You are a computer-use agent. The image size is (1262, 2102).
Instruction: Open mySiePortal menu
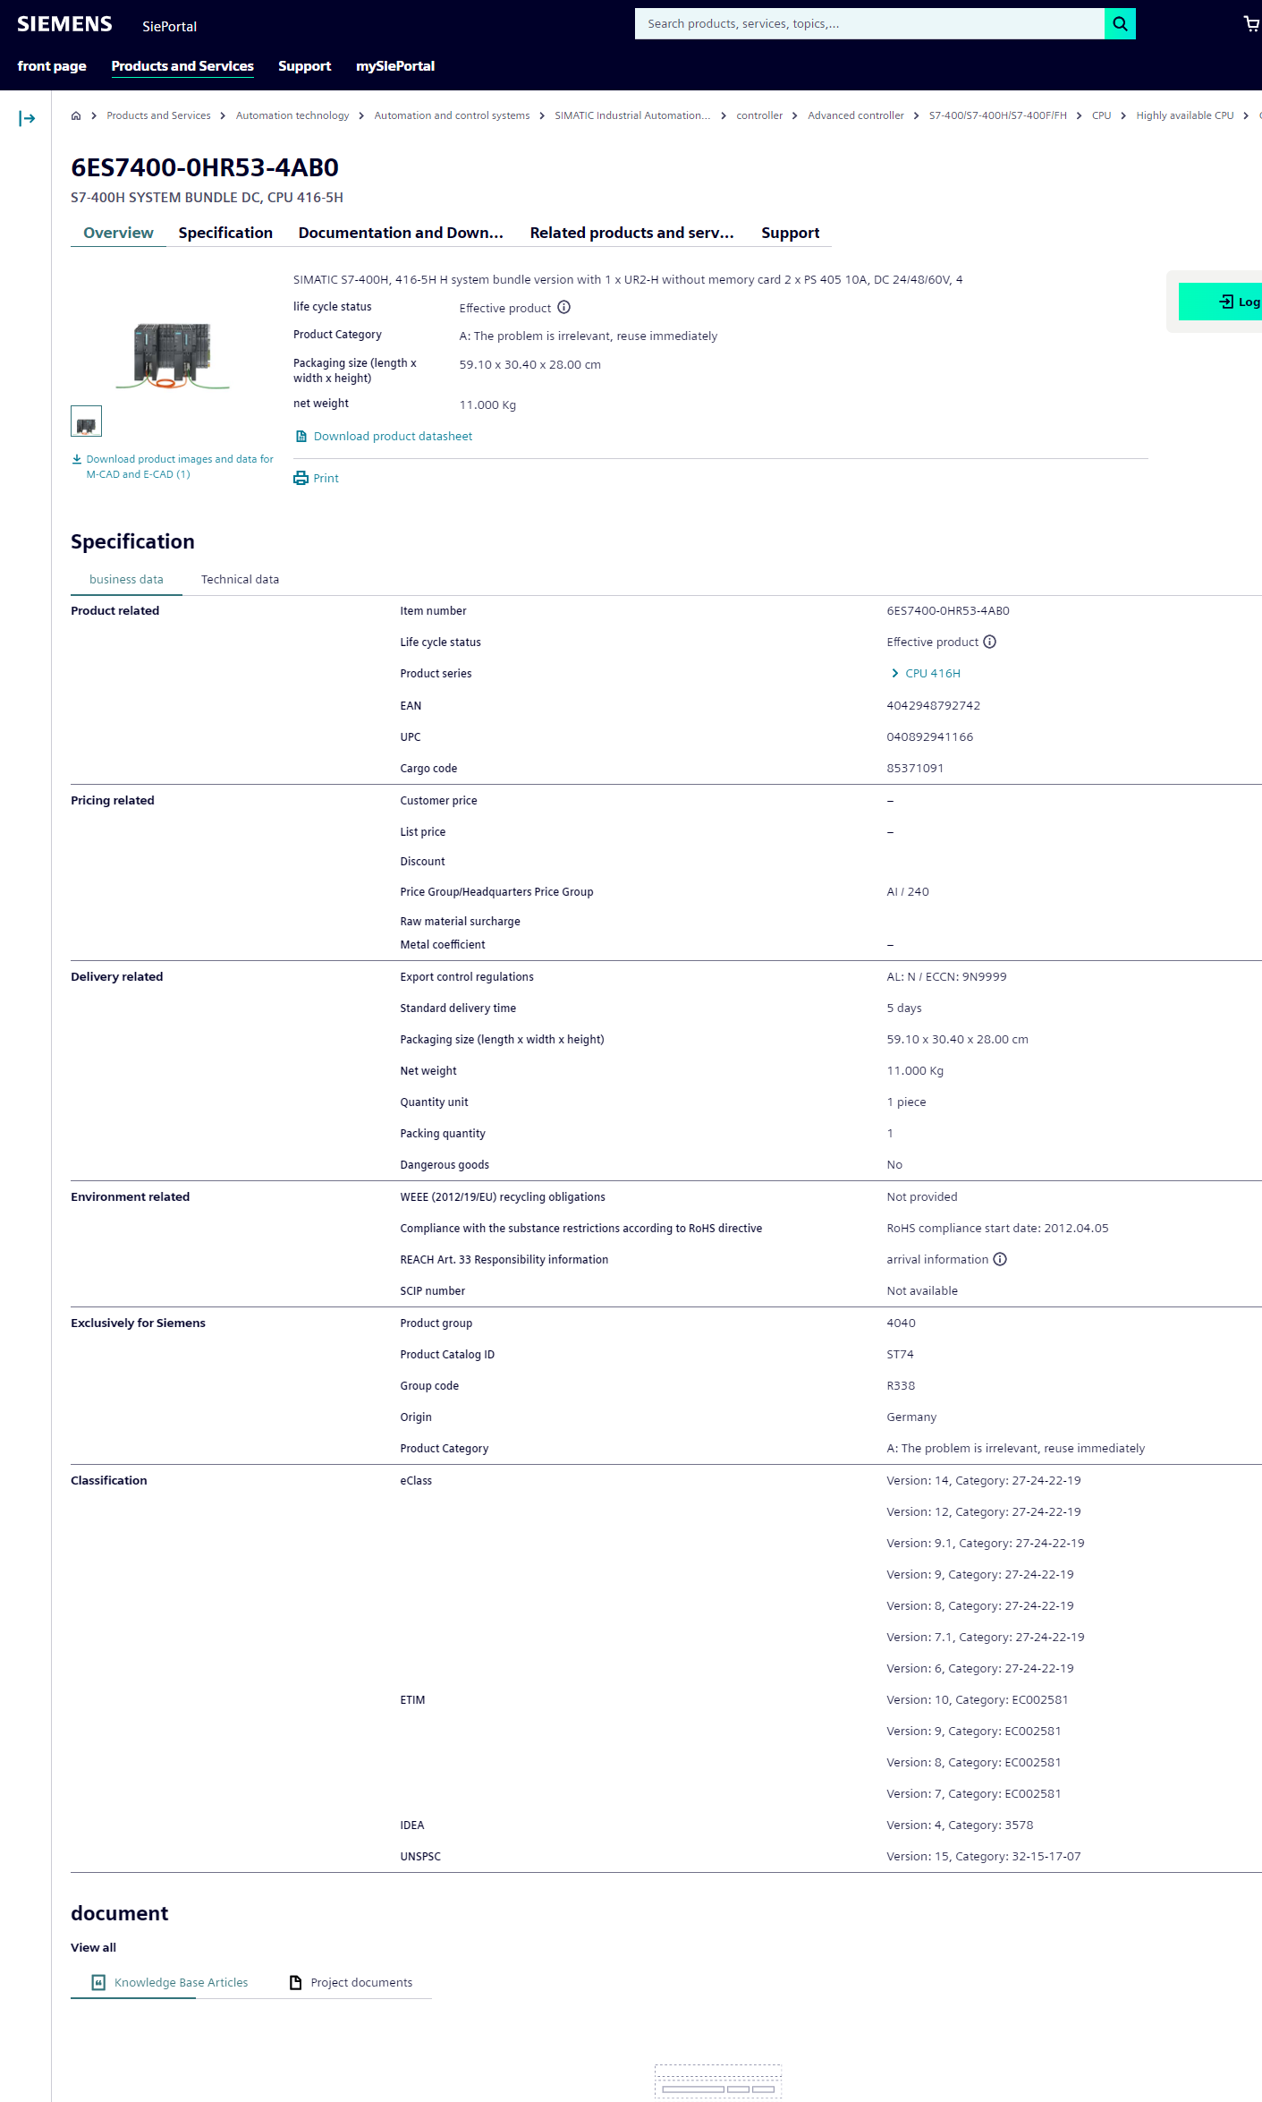point(395,66)
